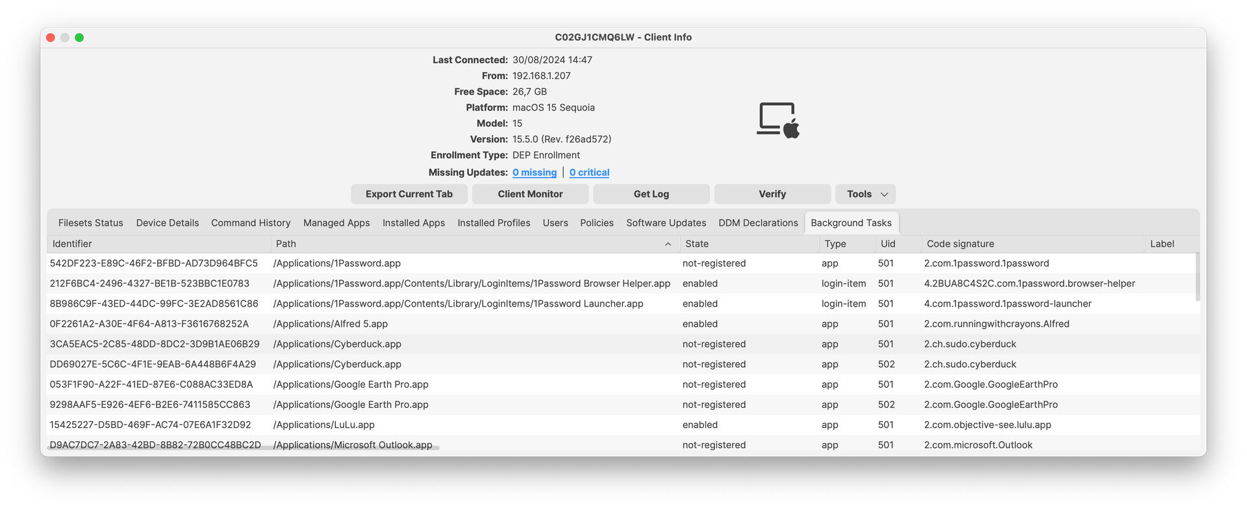
Task: Select the Background Tasks tab
Action: pos(851,223)
